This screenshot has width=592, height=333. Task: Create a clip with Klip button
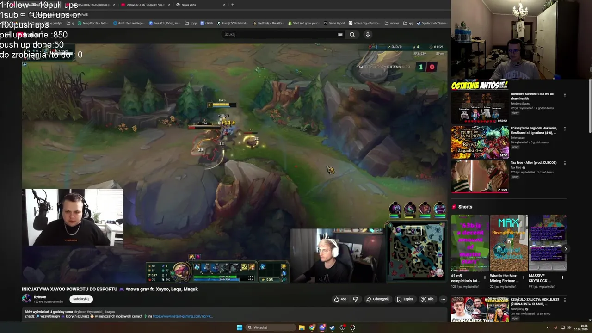pos(427,299)
